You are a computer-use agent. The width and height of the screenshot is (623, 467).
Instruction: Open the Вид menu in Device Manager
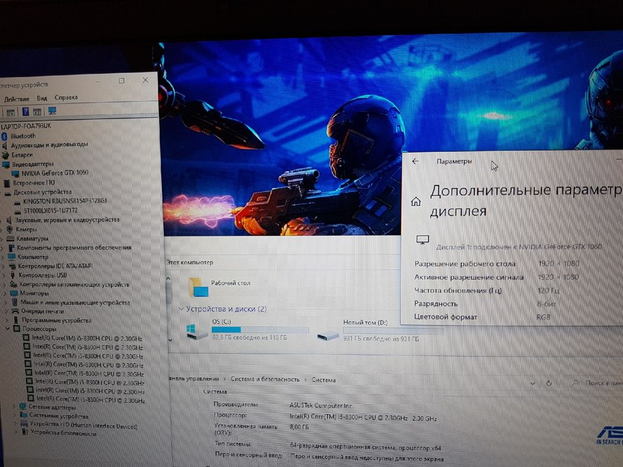[x=42, y=98]
